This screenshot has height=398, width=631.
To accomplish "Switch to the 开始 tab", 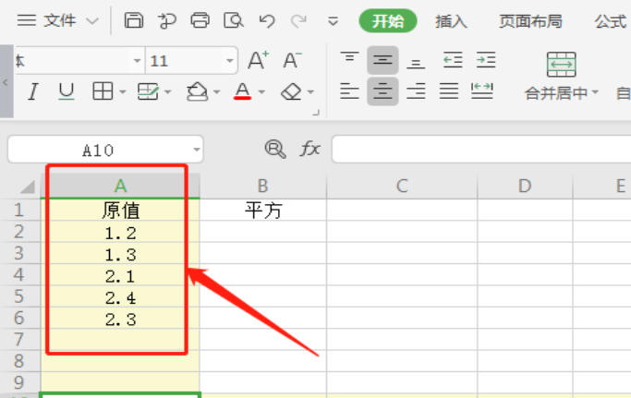I will [388, 21].
